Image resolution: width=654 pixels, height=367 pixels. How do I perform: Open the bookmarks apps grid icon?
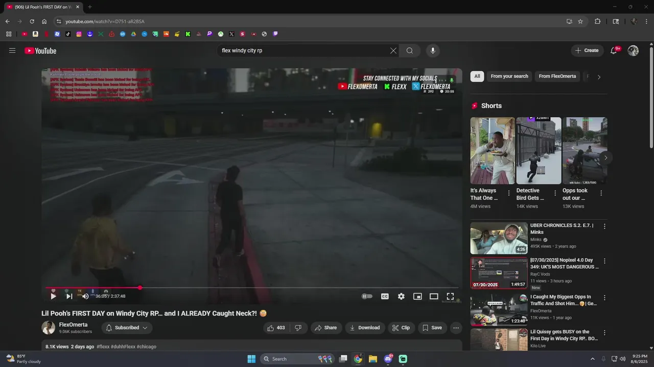tap(9, 34)
